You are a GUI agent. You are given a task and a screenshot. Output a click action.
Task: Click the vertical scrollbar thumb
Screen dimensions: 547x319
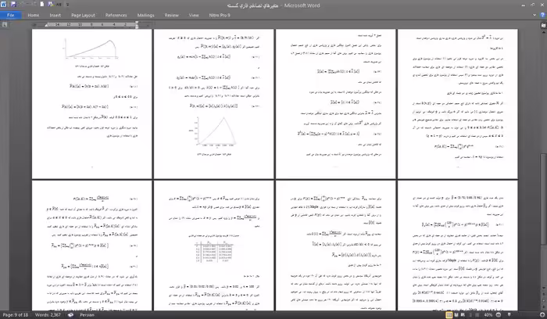[543, 199]
